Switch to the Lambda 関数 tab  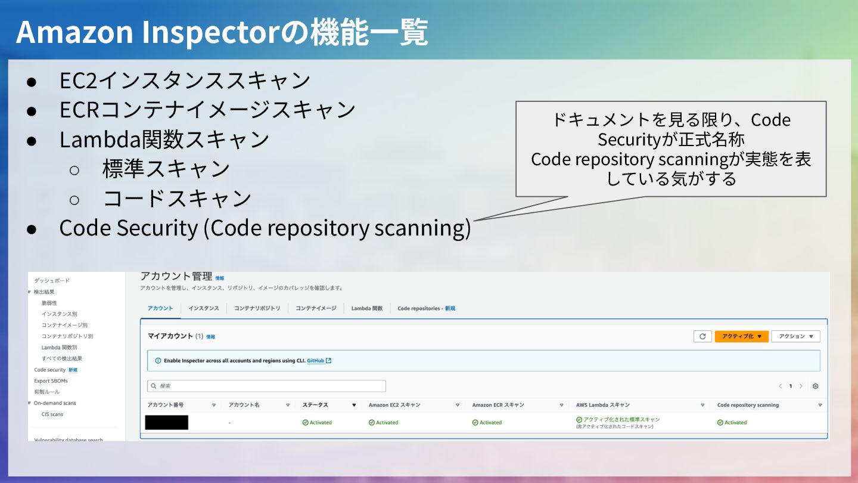coord(367,308)
